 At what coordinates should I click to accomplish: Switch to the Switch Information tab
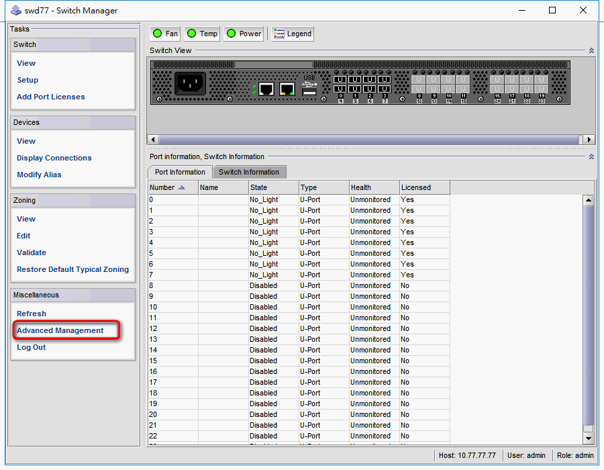tap(249, 172)
